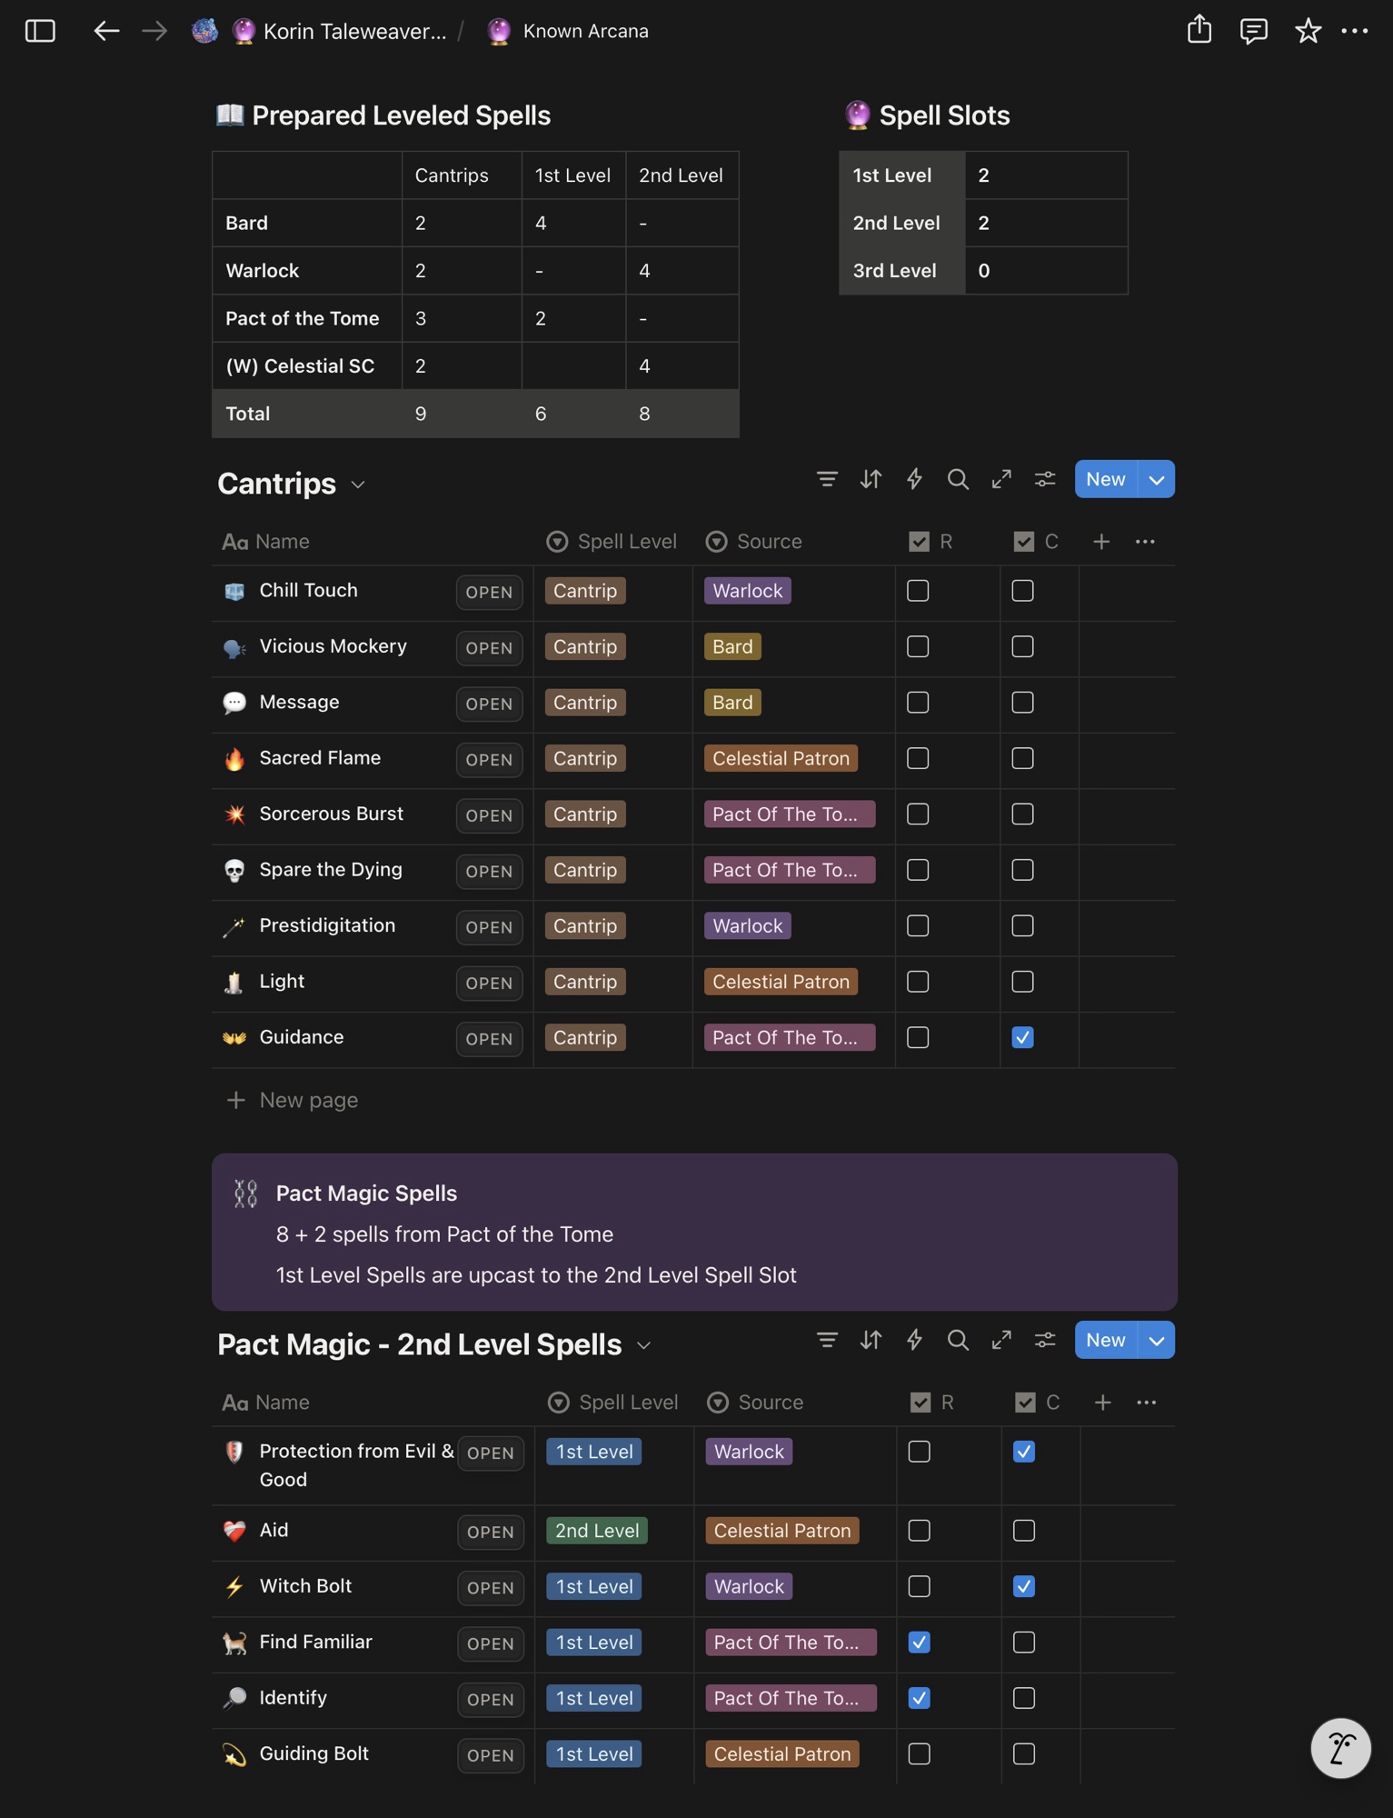Viewport: 1393px width, 1818px height.
Task: Toggle the left sidebar panel icon
Action: (x=40, y=31)
